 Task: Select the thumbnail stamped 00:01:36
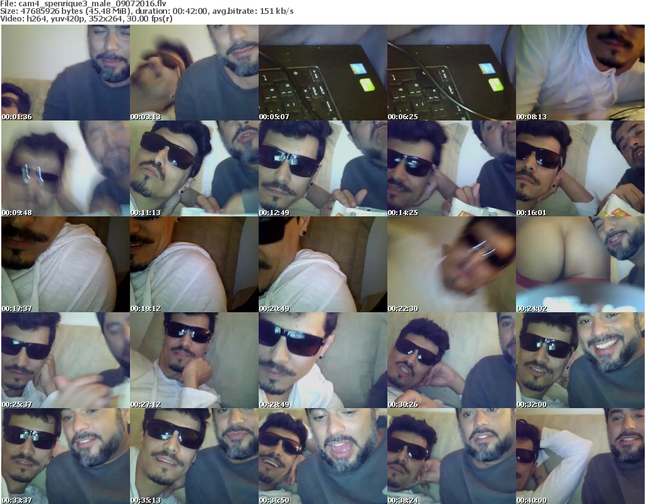click(66, 73)
